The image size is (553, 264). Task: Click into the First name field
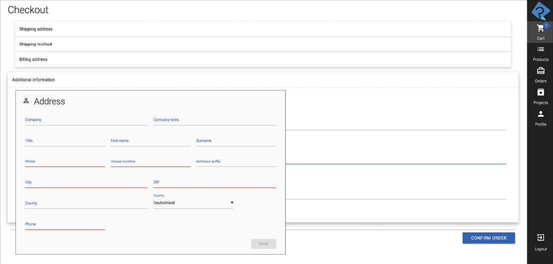pos(150,141)
